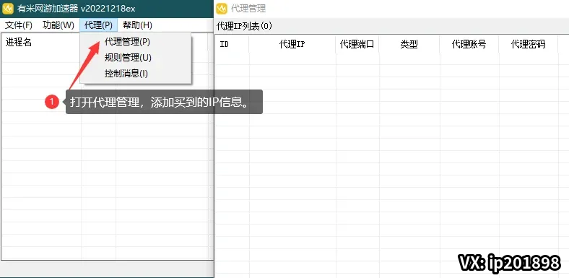Click the 类型 column header

pyautogui.click(x=409, y=44)
